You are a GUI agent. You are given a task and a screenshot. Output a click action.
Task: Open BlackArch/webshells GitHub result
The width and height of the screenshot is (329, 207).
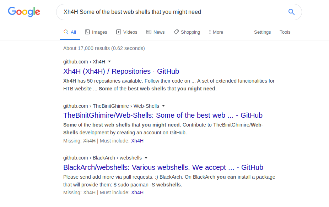point(163,167)
